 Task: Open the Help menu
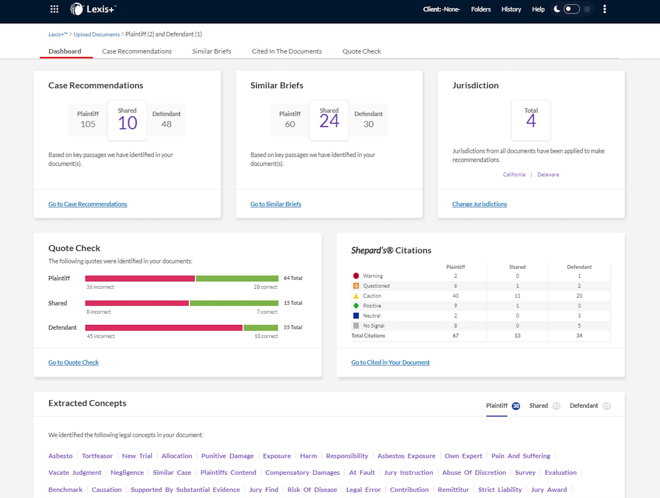538,9
